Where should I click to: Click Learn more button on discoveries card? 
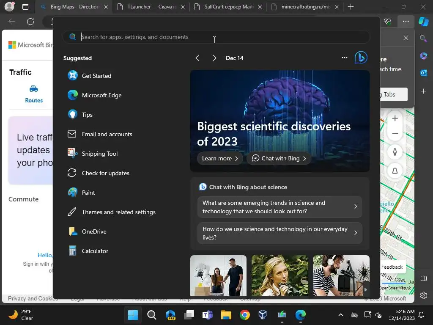tap(220, 158)
